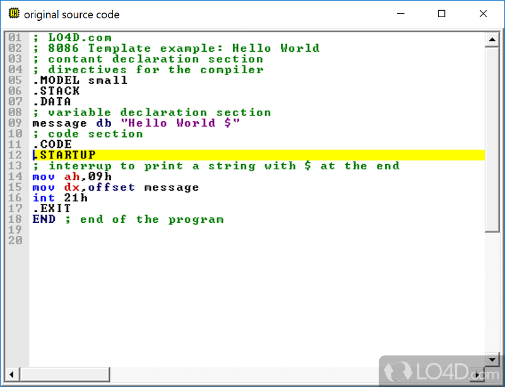Click the vertical scrollbar up arrow
The height and width of the screenshot is (387, 505).
coord(492,40)
